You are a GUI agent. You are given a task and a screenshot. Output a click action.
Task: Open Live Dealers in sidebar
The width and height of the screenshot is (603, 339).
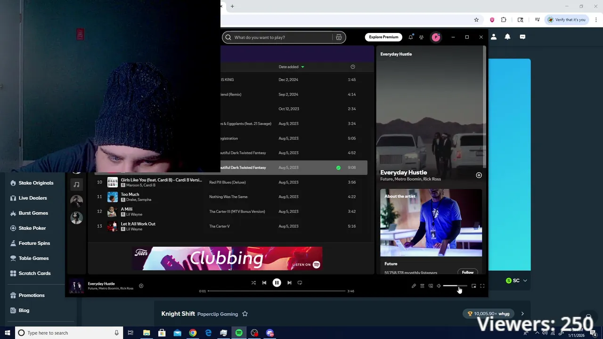[x=33, y=198]
